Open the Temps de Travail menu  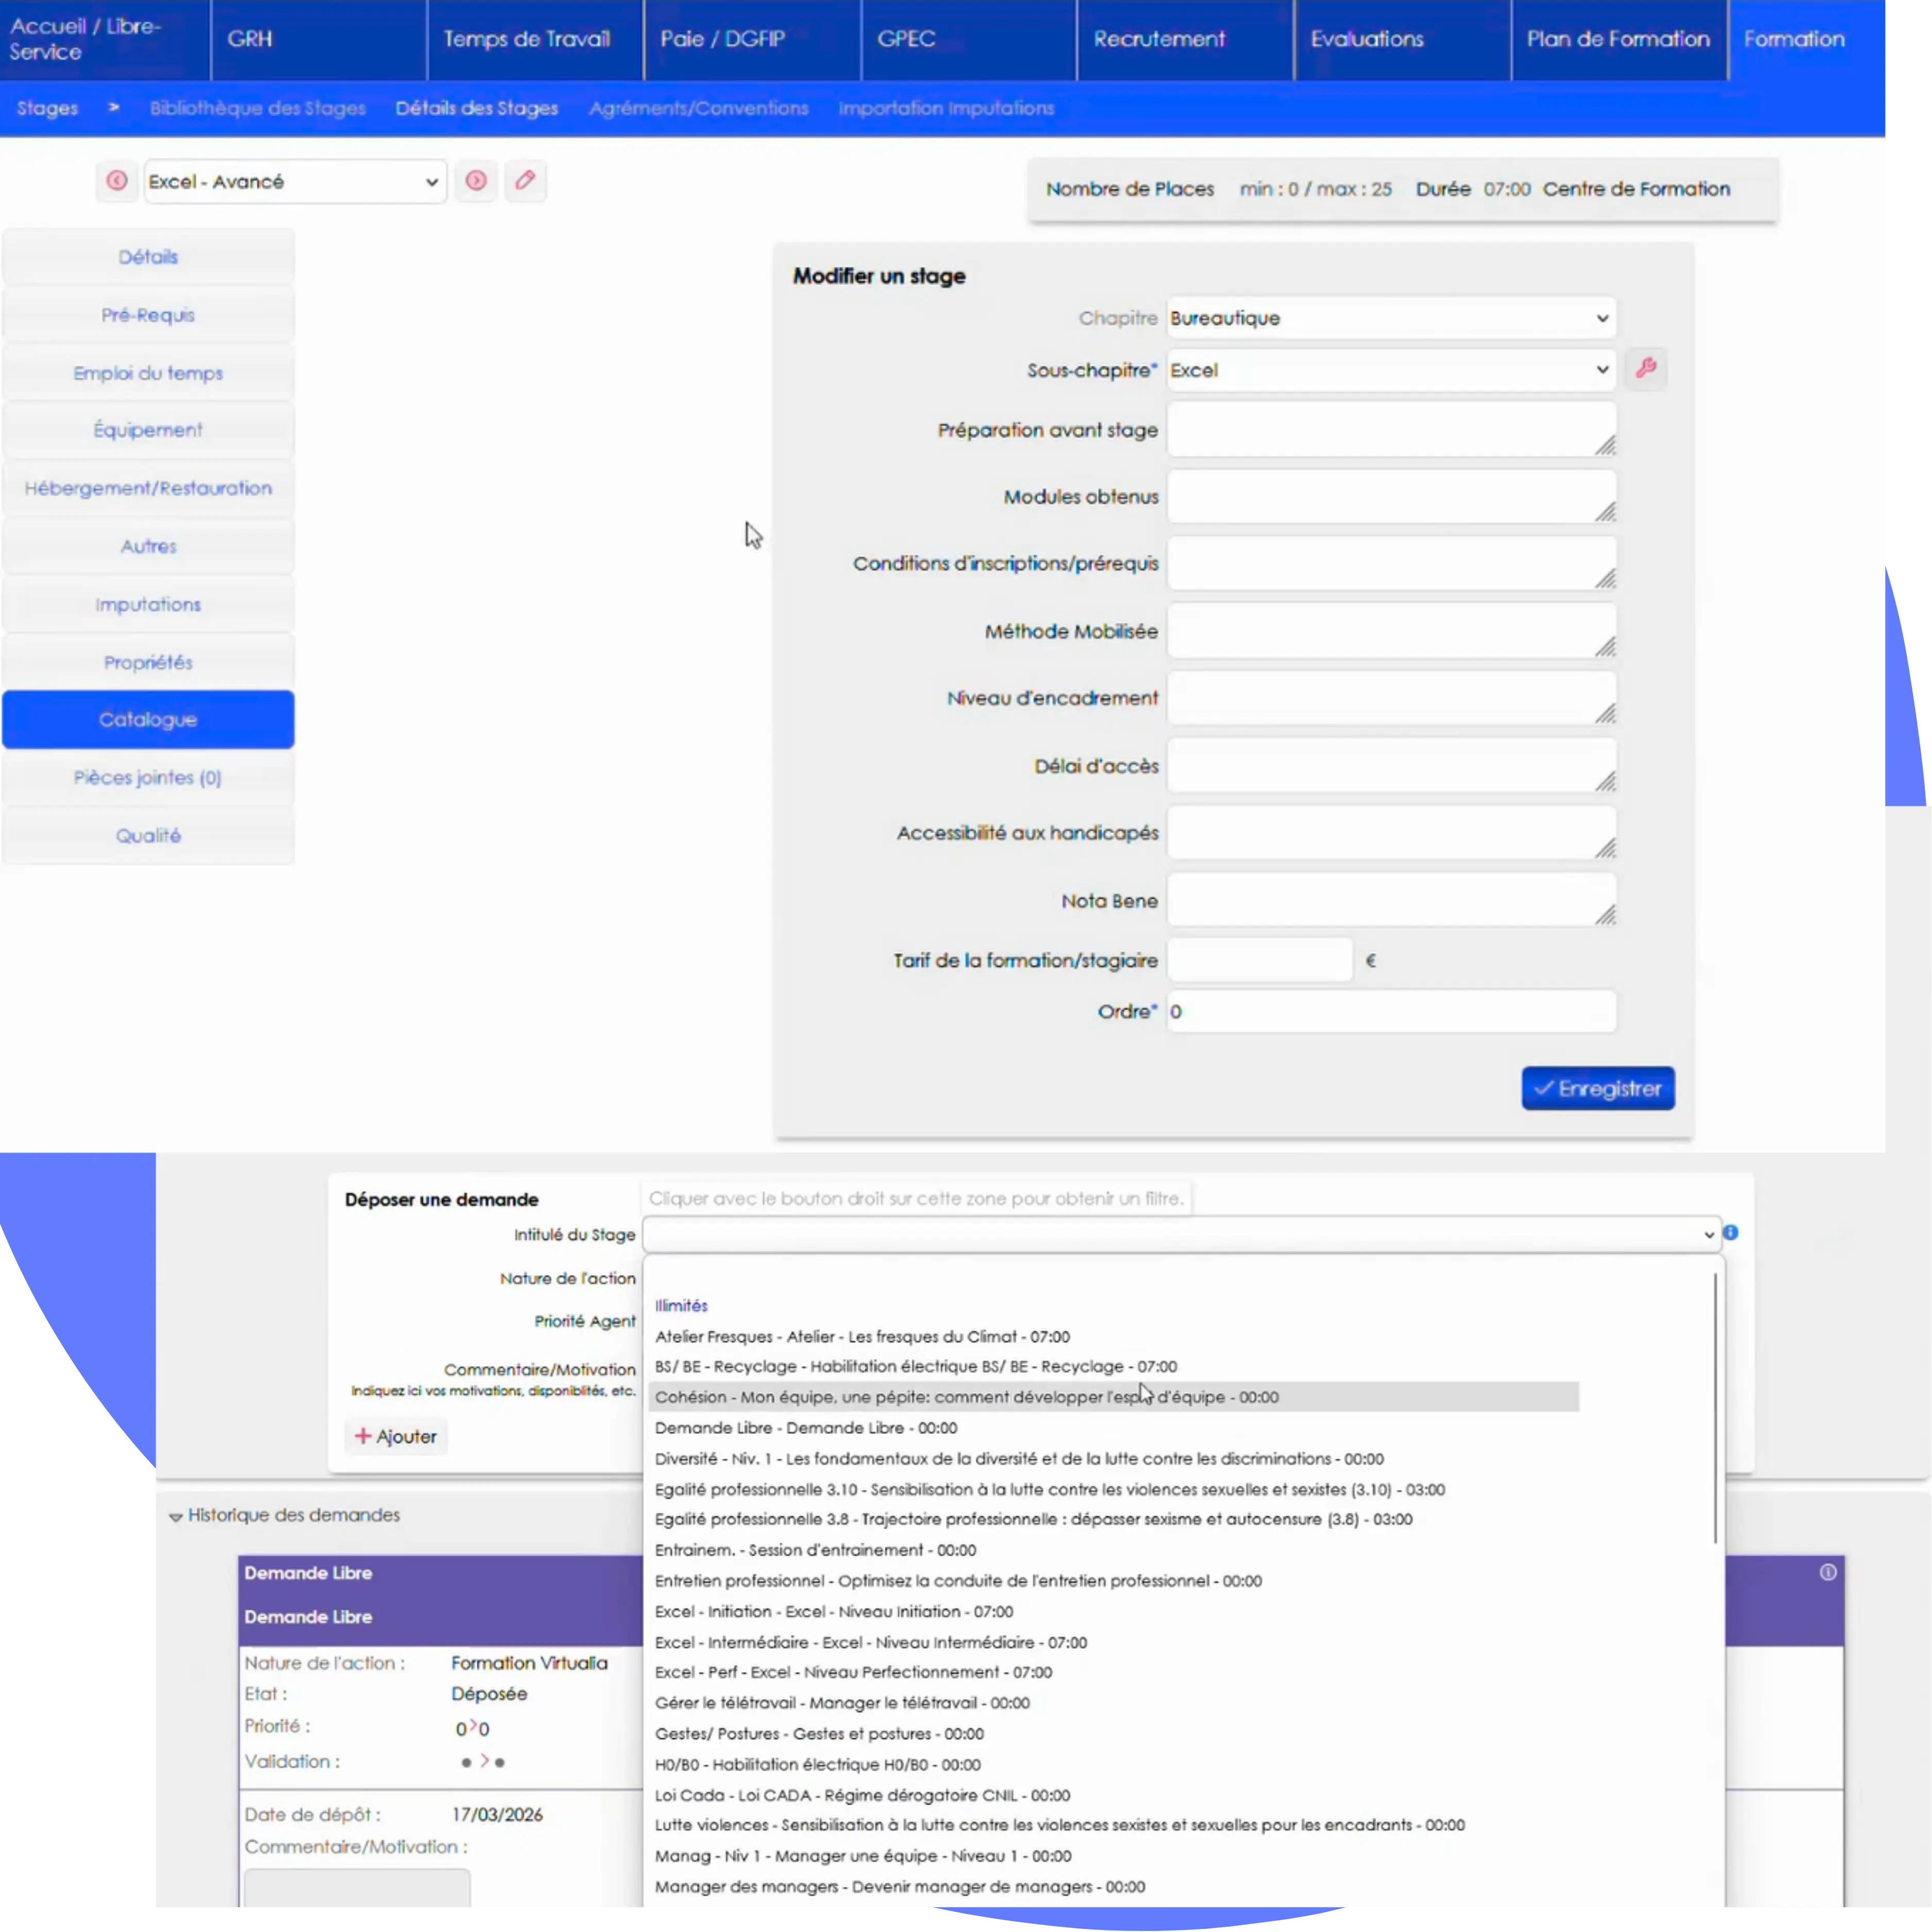click(x=535, y=40)
